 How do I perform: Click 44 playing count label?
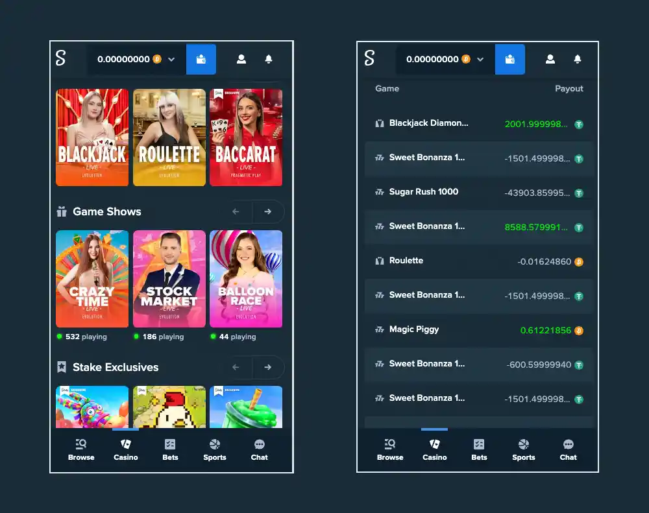(x=238, y=337)
